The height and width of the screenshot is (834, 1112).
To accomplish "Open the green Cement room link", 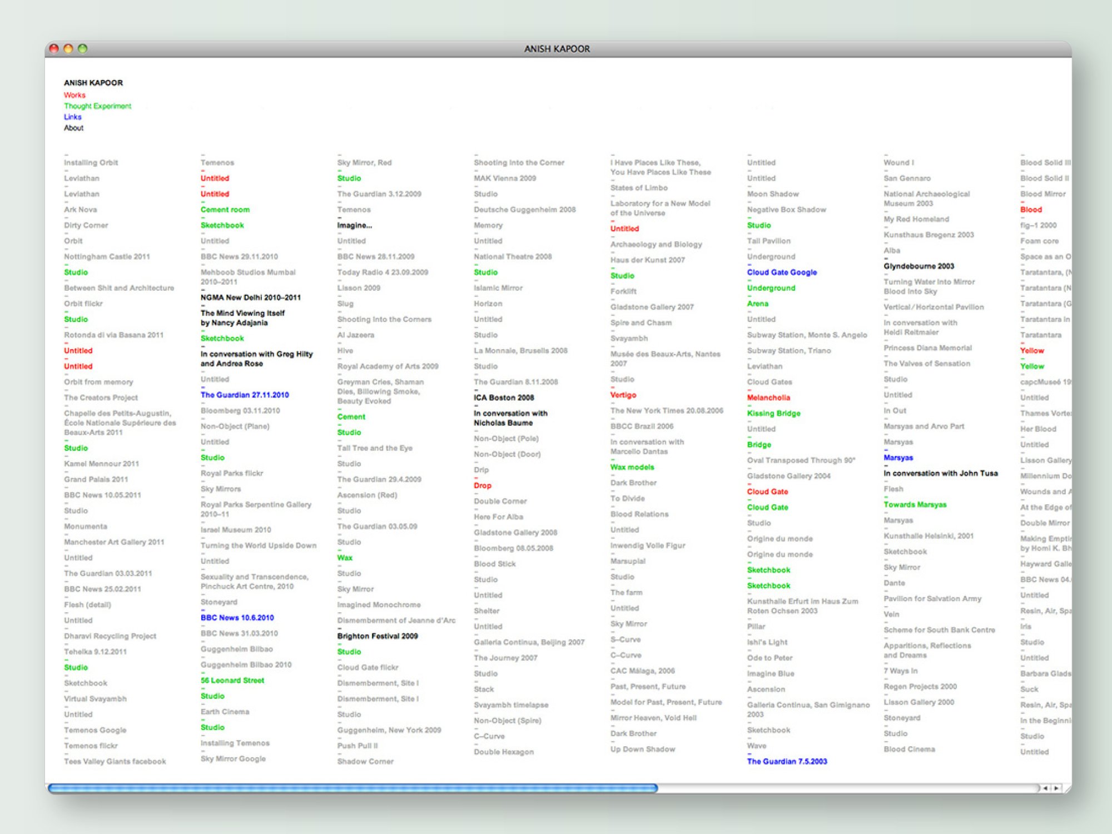I will pyautogui.click(x=225, y=210).
